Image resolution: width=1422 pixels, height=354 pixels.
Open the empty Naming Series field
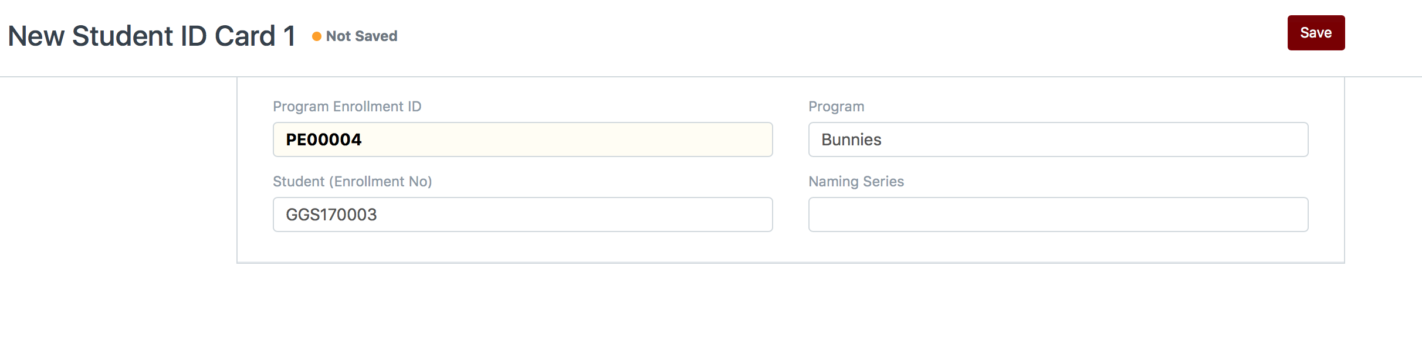[x=1058, y=215]
